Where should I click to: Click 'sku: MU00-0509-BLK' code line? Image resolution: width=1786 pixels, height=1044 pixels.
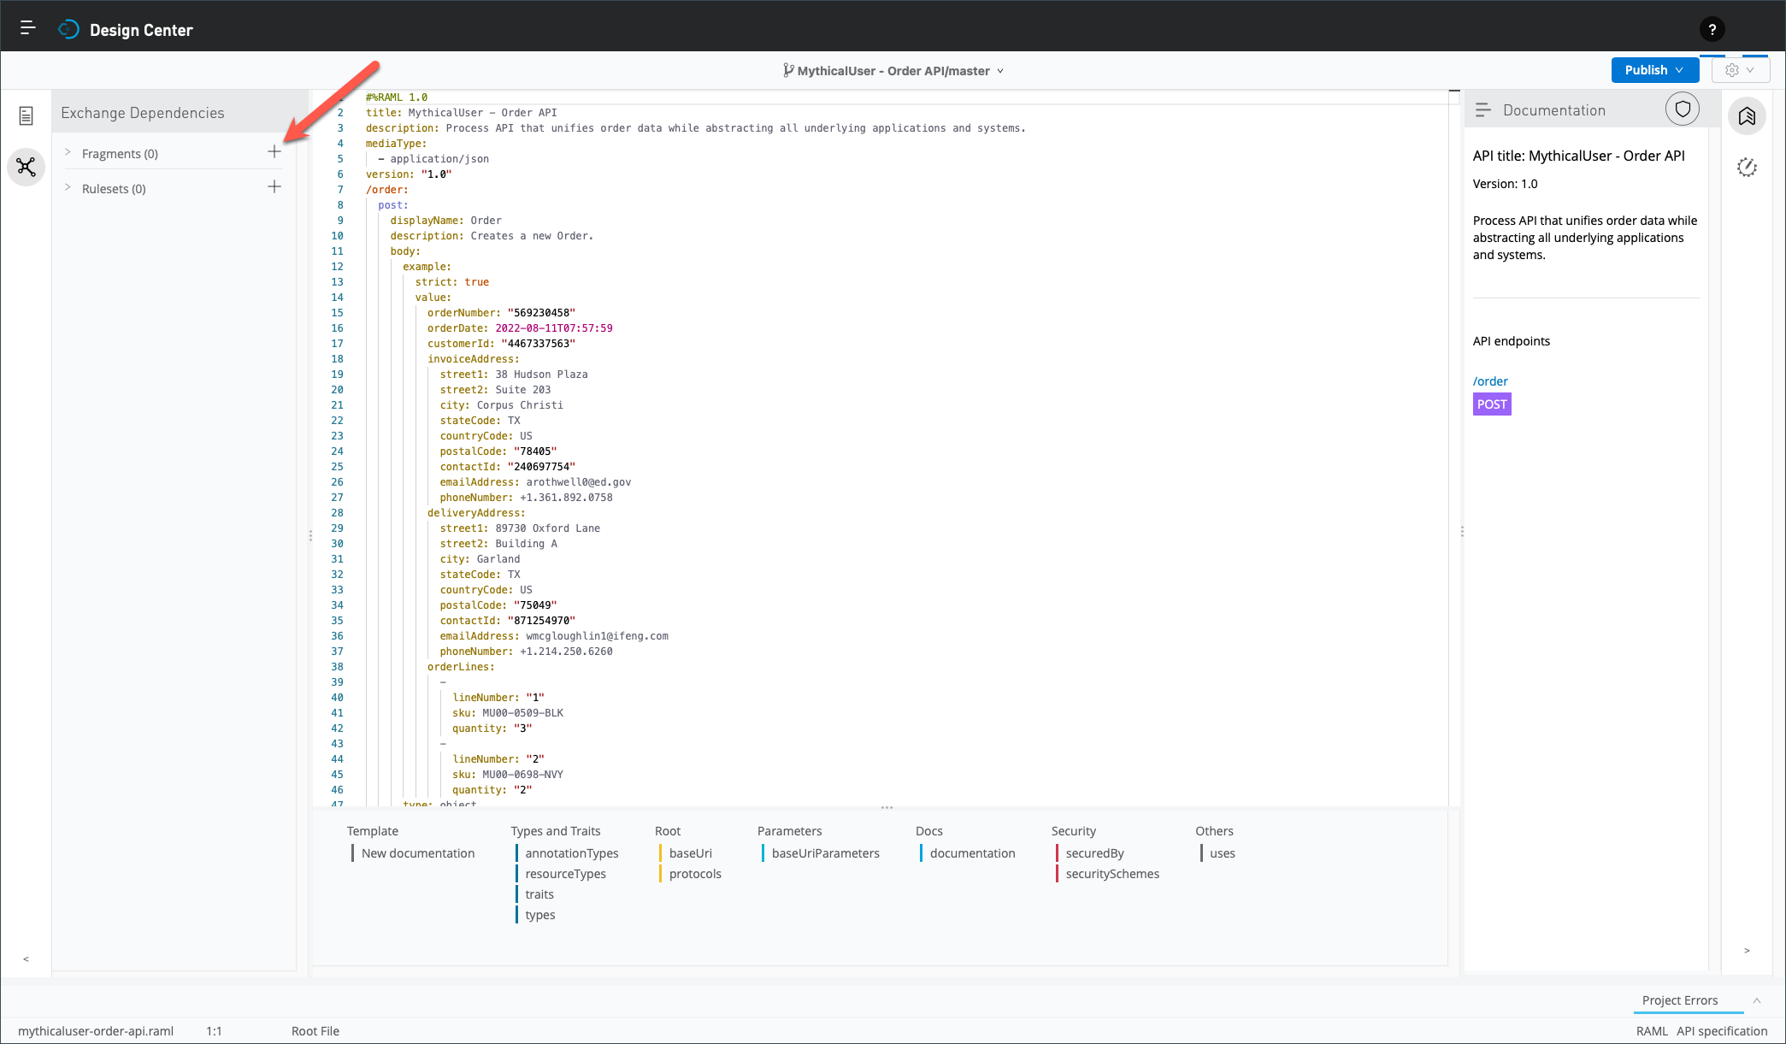(x=508, y=713)
